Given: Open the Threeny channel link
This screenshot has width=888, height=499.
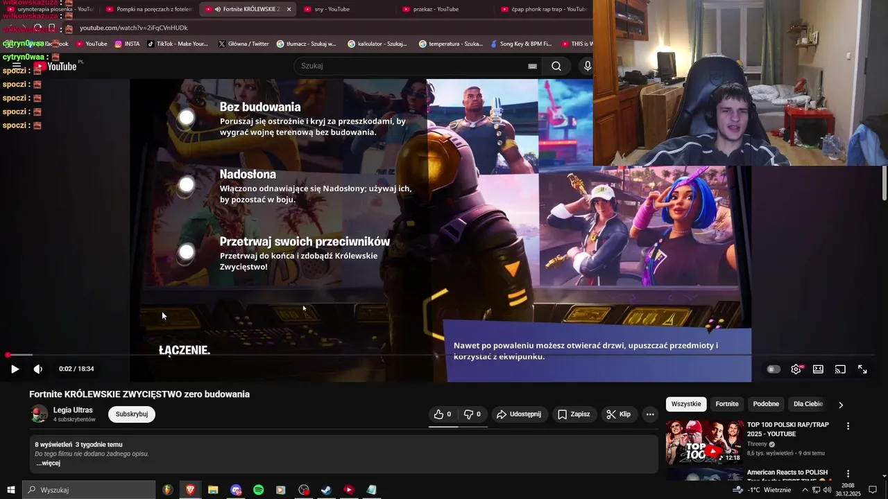Looking at the screenshot, I should point(757,444).
